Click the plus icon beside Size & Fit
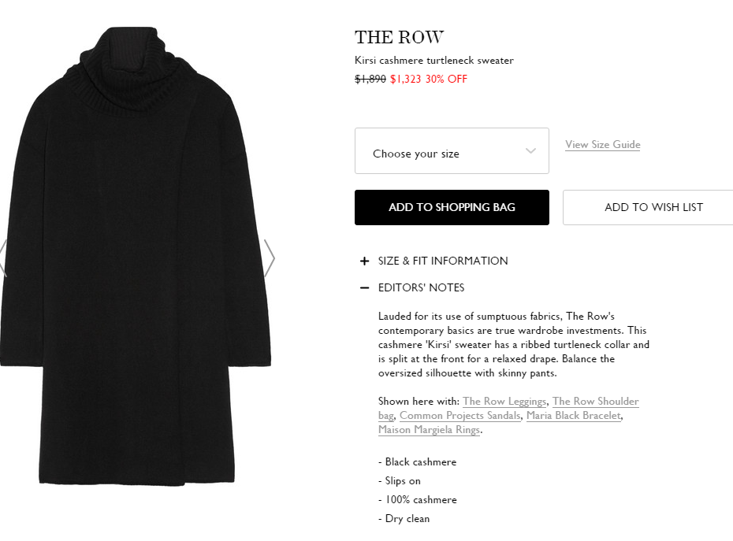 tap(364, 261)
